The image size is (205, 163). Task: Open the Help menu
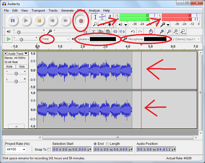106,11
